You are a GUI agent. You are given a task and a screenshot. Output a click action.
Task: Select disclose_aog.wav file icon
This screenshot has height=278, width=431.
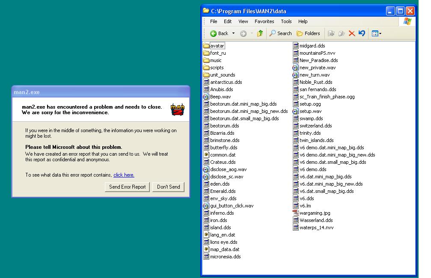pyautogui.click(x=206, y=169)
